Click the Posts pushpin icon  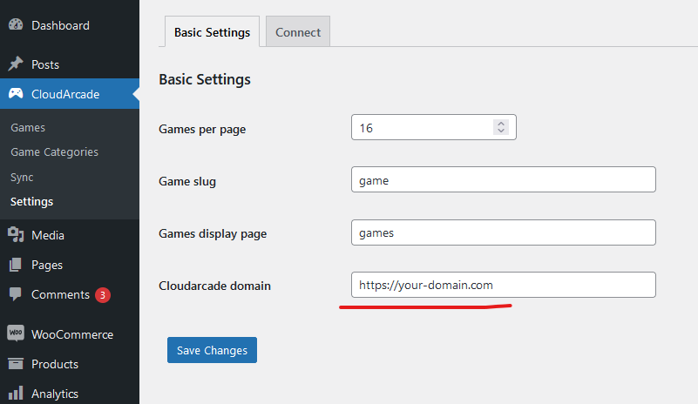click(16, 64)
